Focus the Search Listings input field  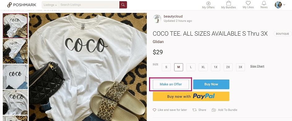click(89, 5)
